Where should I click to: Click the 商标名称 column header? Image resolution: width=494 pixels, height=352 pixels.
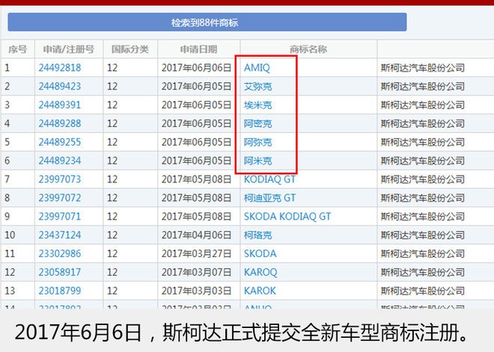tap(308, 49)
